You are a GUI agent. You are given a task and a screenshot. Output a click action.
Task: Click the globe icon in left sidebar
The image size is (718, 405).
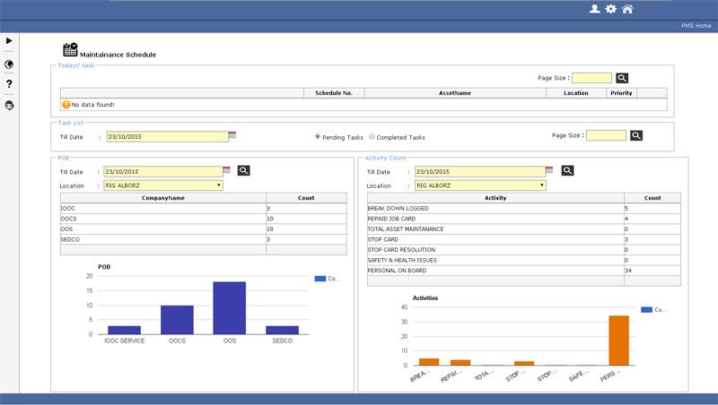coord(9,64)
